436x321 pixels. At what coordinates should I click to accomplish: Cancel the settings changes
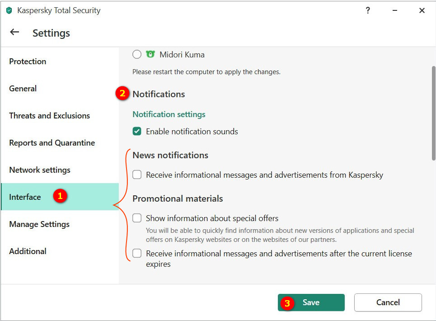coord(388,302)
